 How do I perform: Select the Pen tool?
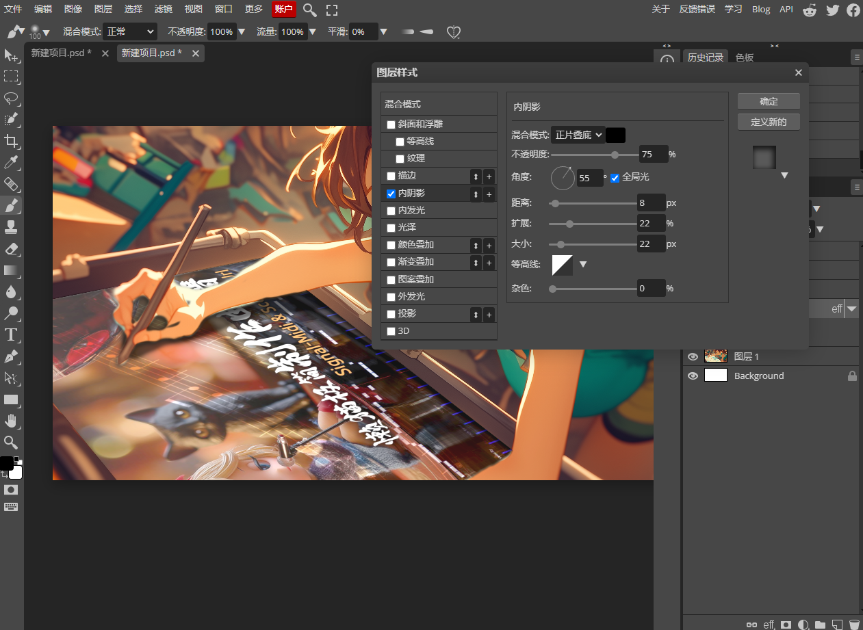click(11, 356)
